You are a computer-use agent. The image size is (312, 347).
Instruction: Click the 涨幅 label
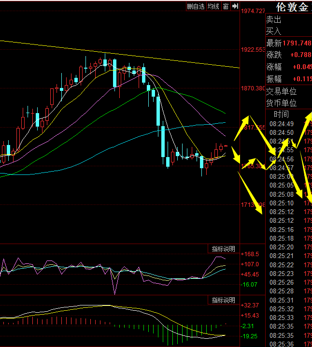click(x=274, y=67)
